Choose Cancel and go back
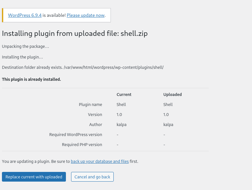The image size is (252, 190). (92, 177)
